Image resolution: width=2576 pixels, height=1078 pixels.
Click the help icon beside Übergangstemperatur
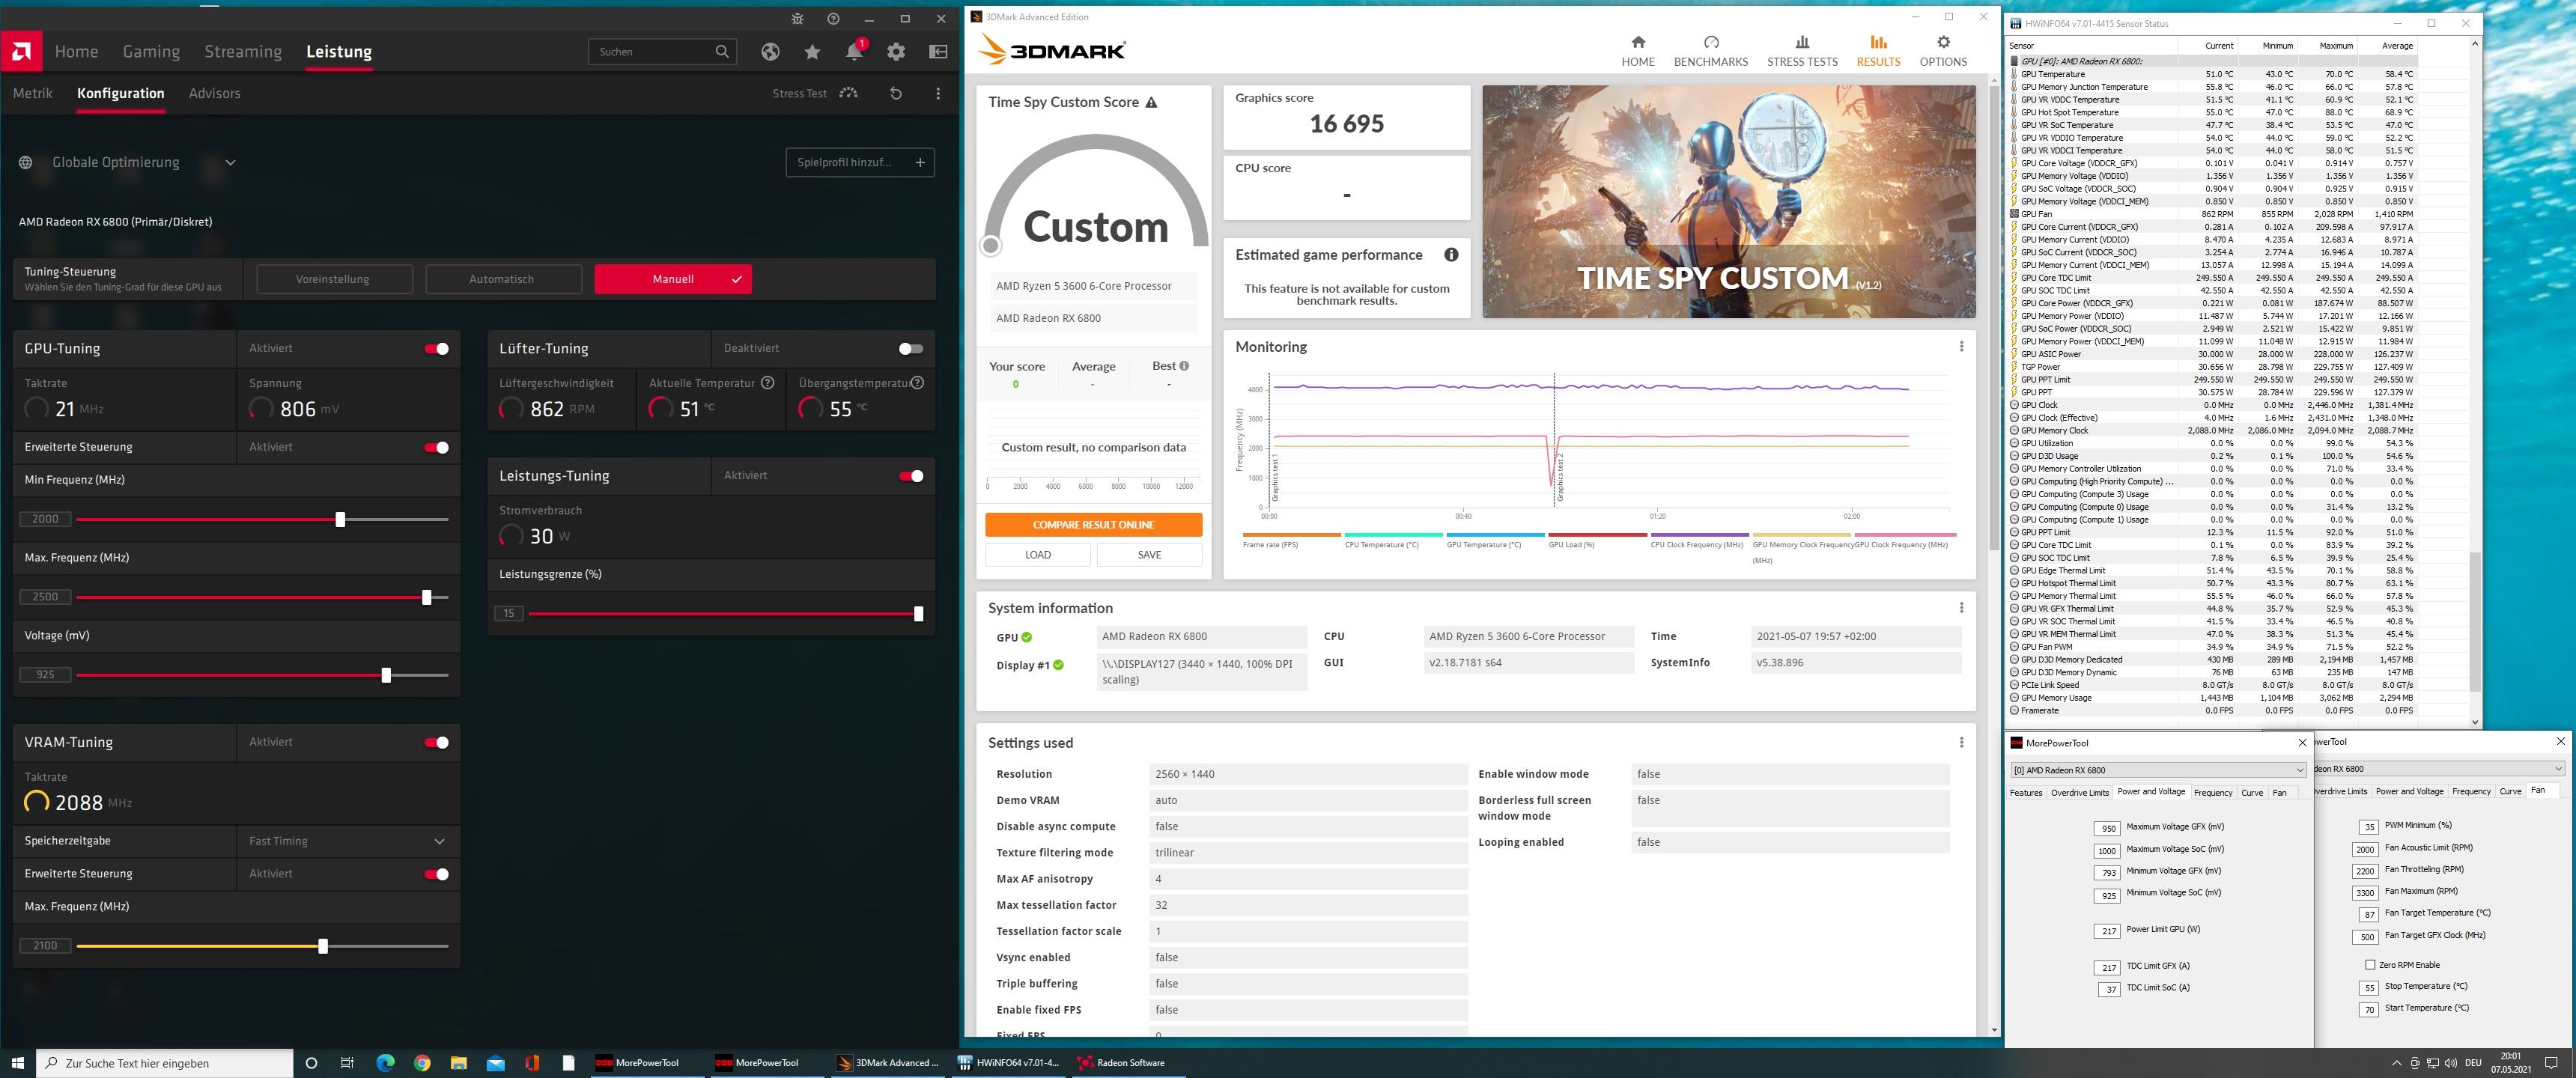[917, 383]
